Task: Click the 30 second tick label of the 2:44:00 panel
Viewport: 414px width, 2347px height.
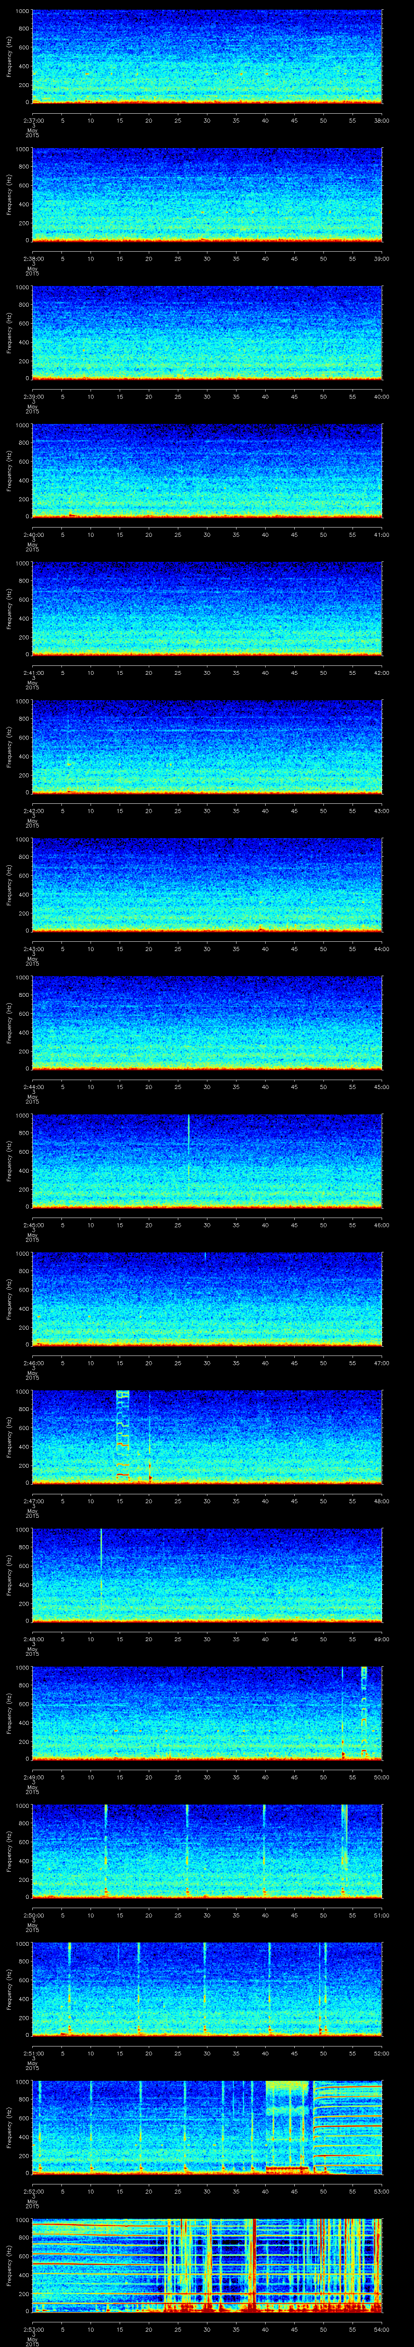Action: coord(207,1087)
